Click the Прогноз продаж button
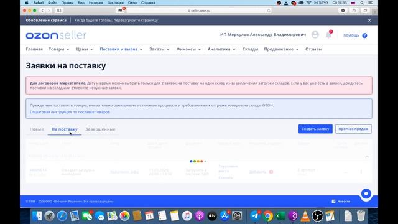The height and width of the screenshot is (224, 398). (x=353, y=129)
